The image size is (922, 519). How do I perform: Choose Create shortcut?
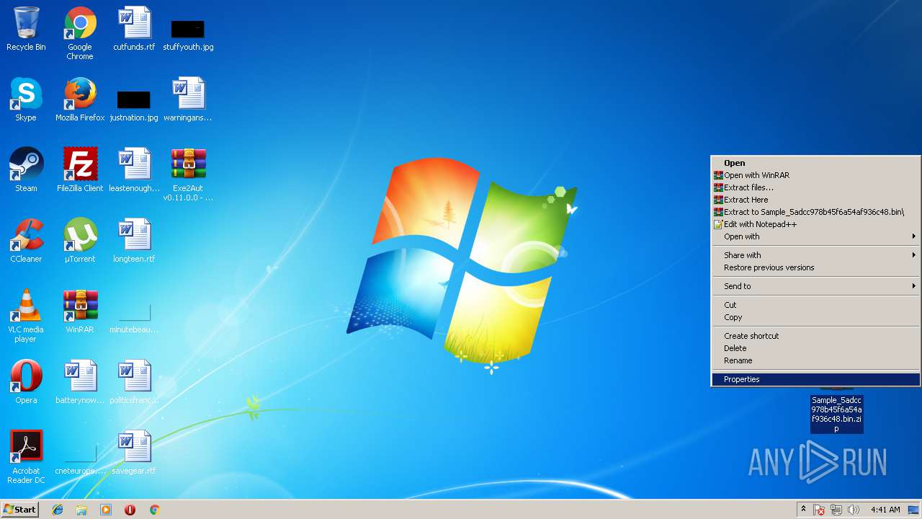pyautogui.click(x=815, y=336)
